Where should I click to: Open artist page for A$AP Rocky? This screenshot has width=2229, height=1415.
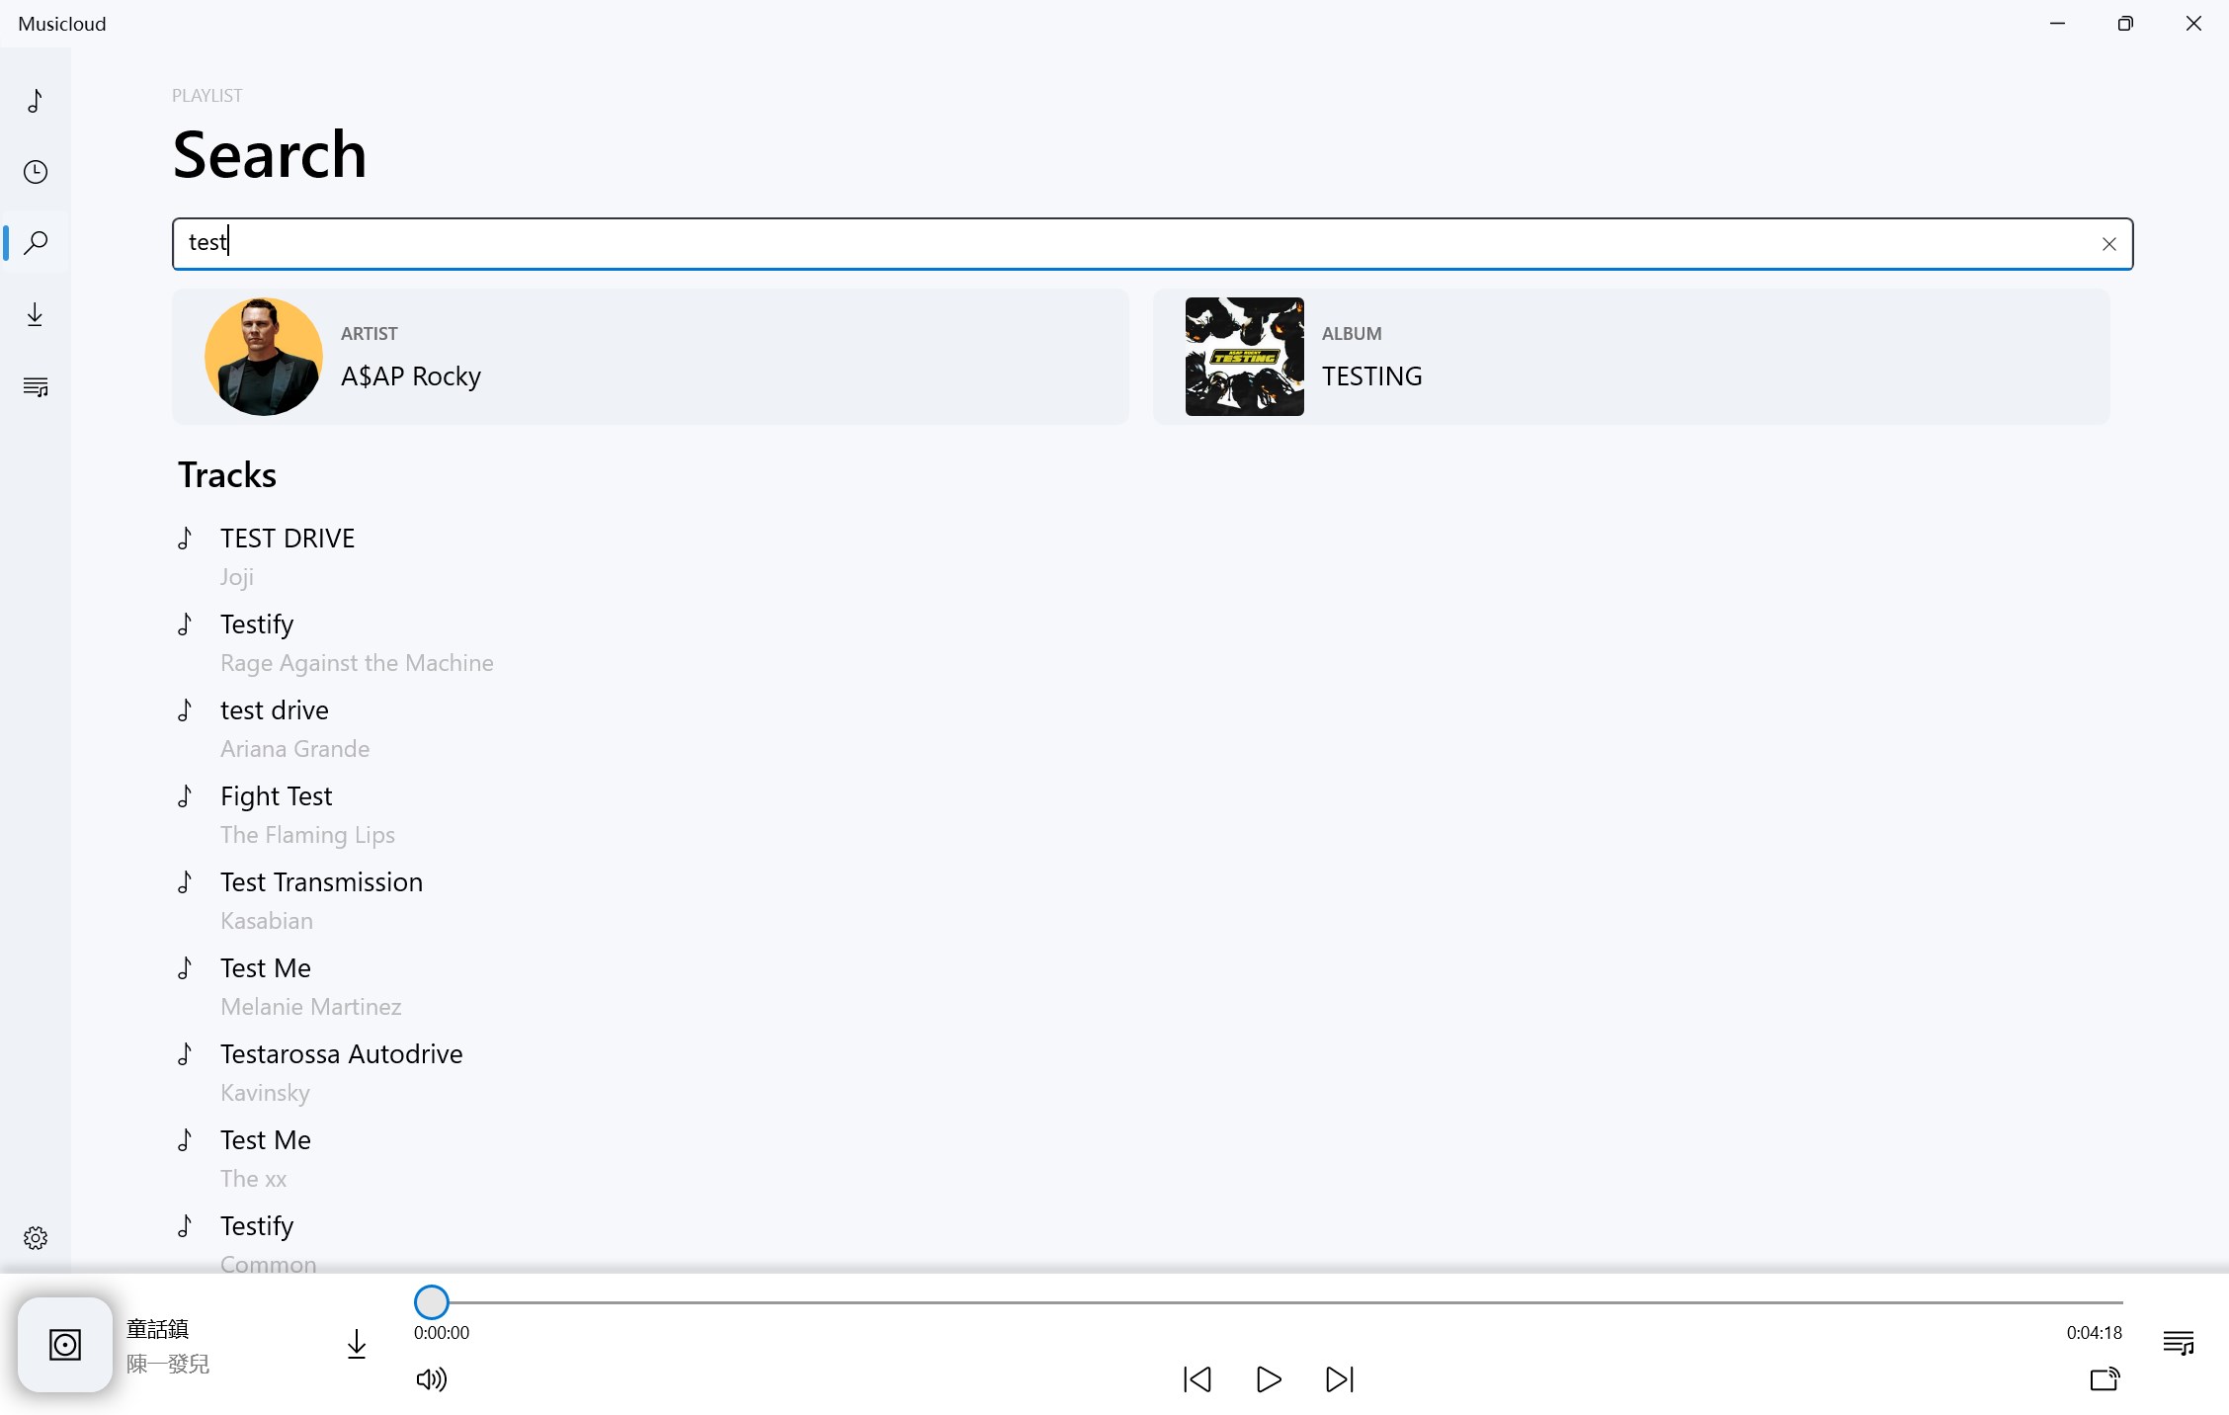click(x=649, y=357)
